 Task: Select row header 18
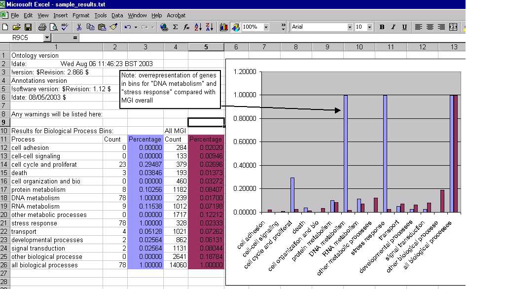[4, 198]
